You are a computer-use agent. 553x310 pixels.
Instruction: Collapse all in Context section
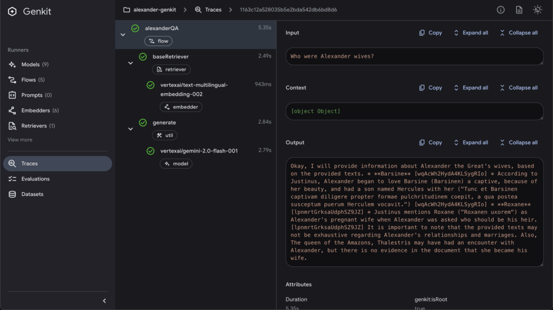(518, 88)
